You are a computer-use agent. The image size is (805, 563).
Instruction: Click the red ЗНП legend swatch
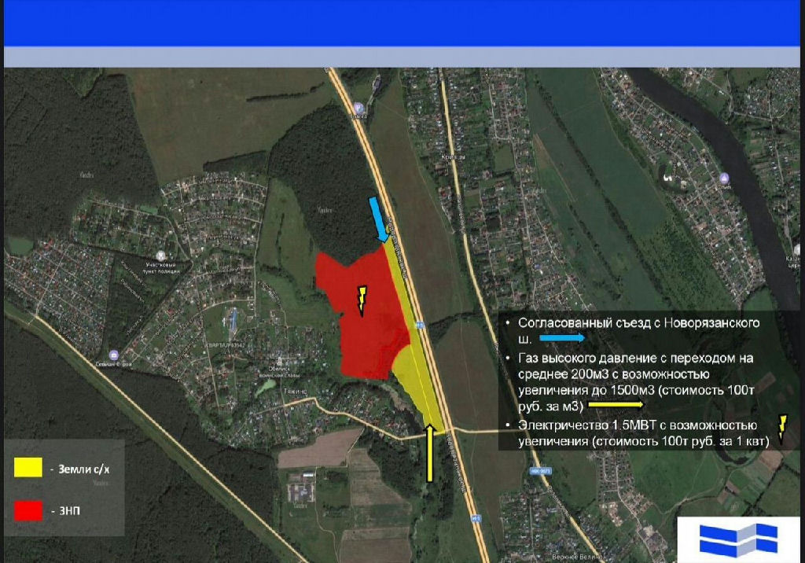click(28, 510)
